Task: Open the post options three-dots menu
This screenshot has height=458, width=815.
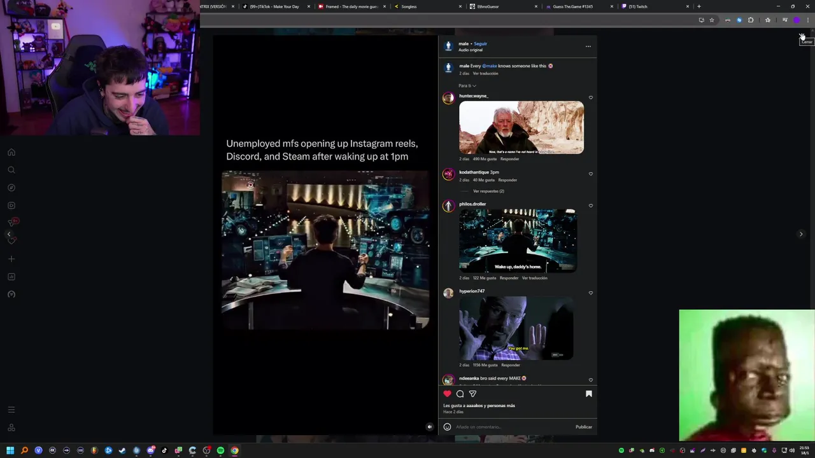Action: point(588,46)
